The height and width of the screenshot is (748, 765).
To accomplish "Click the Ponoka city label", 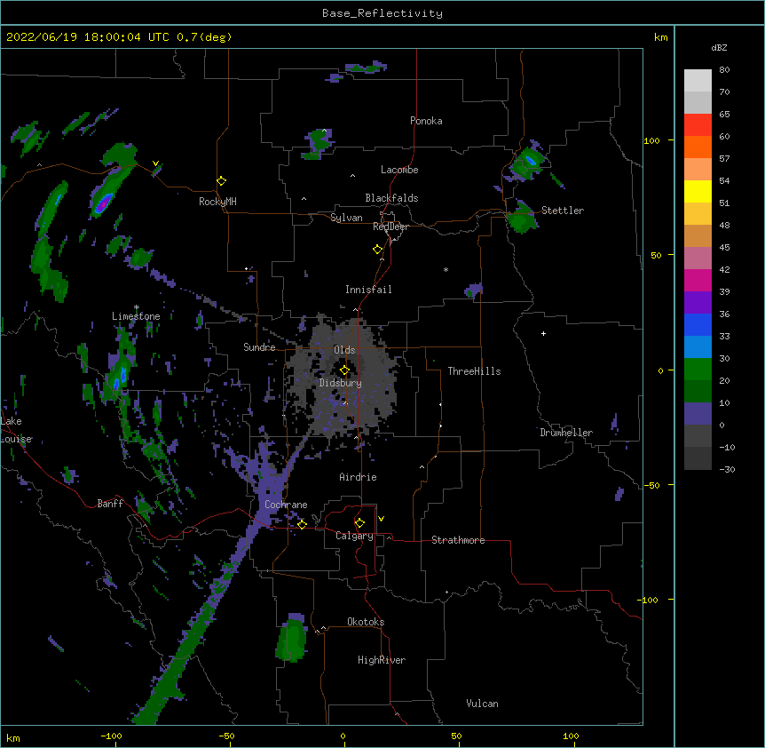I will click(x=426, y=121).
